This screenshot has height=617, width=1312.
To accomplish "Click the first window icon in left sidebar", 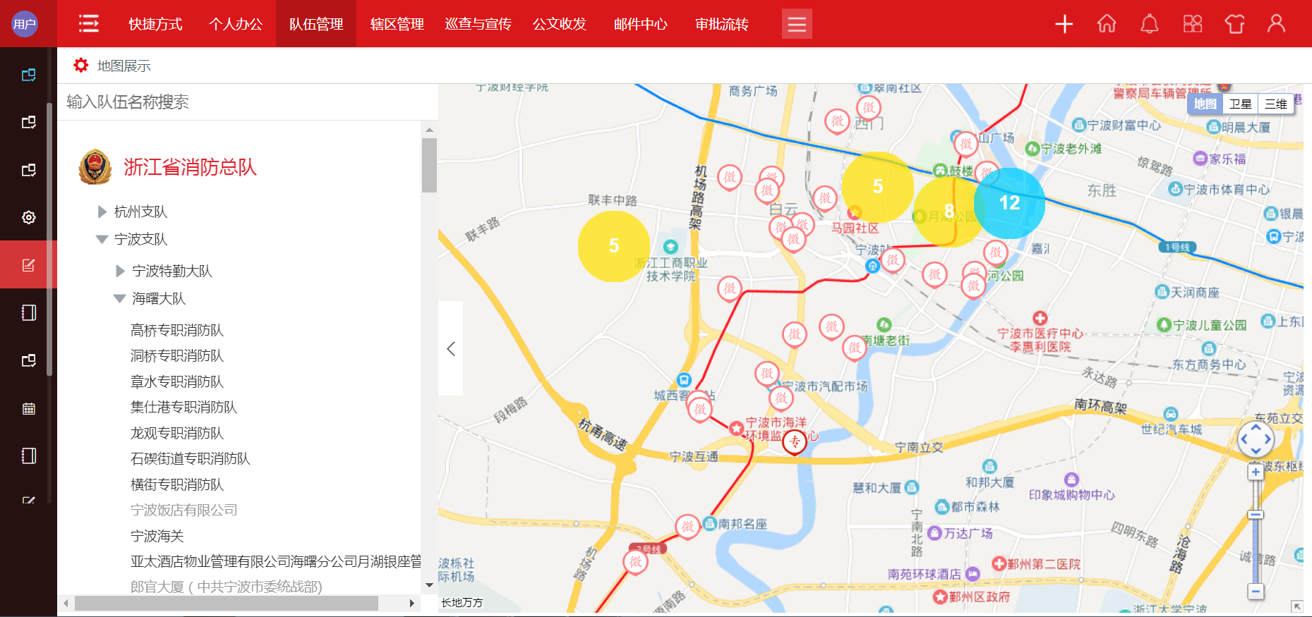I will [x=28, y=75].
